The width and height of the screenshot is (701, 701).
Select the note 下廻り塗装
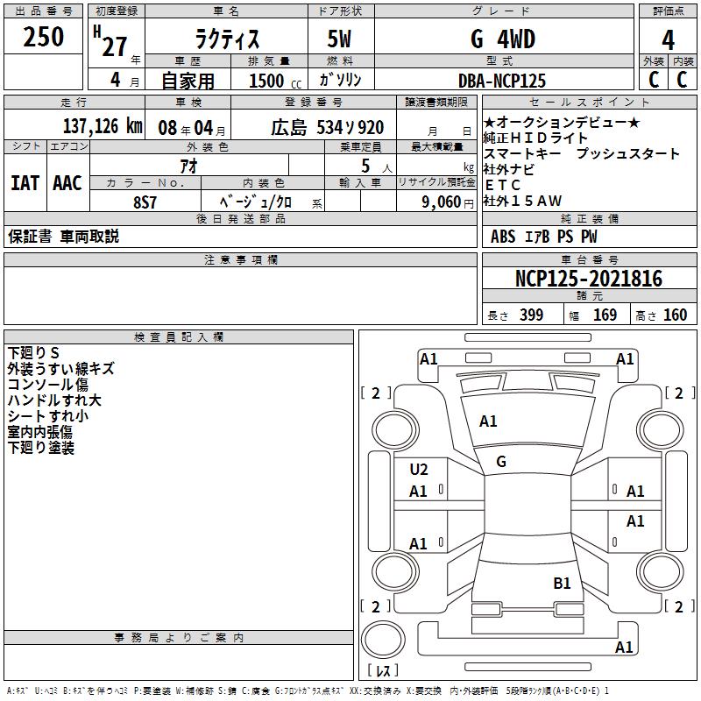pos(40,447)
